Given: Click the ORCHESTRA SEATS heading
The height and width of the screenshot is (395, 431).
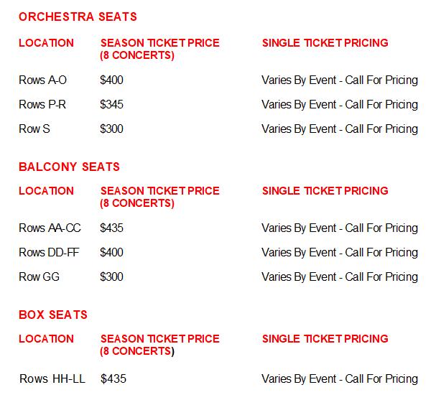Looking at the screenshot, I should click(78, 17).
